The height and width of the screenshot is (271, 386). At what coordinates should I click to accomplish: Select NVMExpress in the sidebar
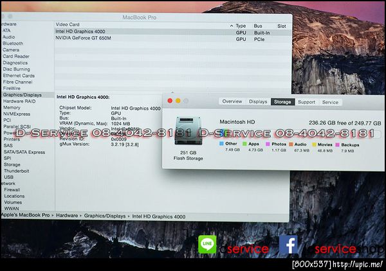tap(17, 114)
